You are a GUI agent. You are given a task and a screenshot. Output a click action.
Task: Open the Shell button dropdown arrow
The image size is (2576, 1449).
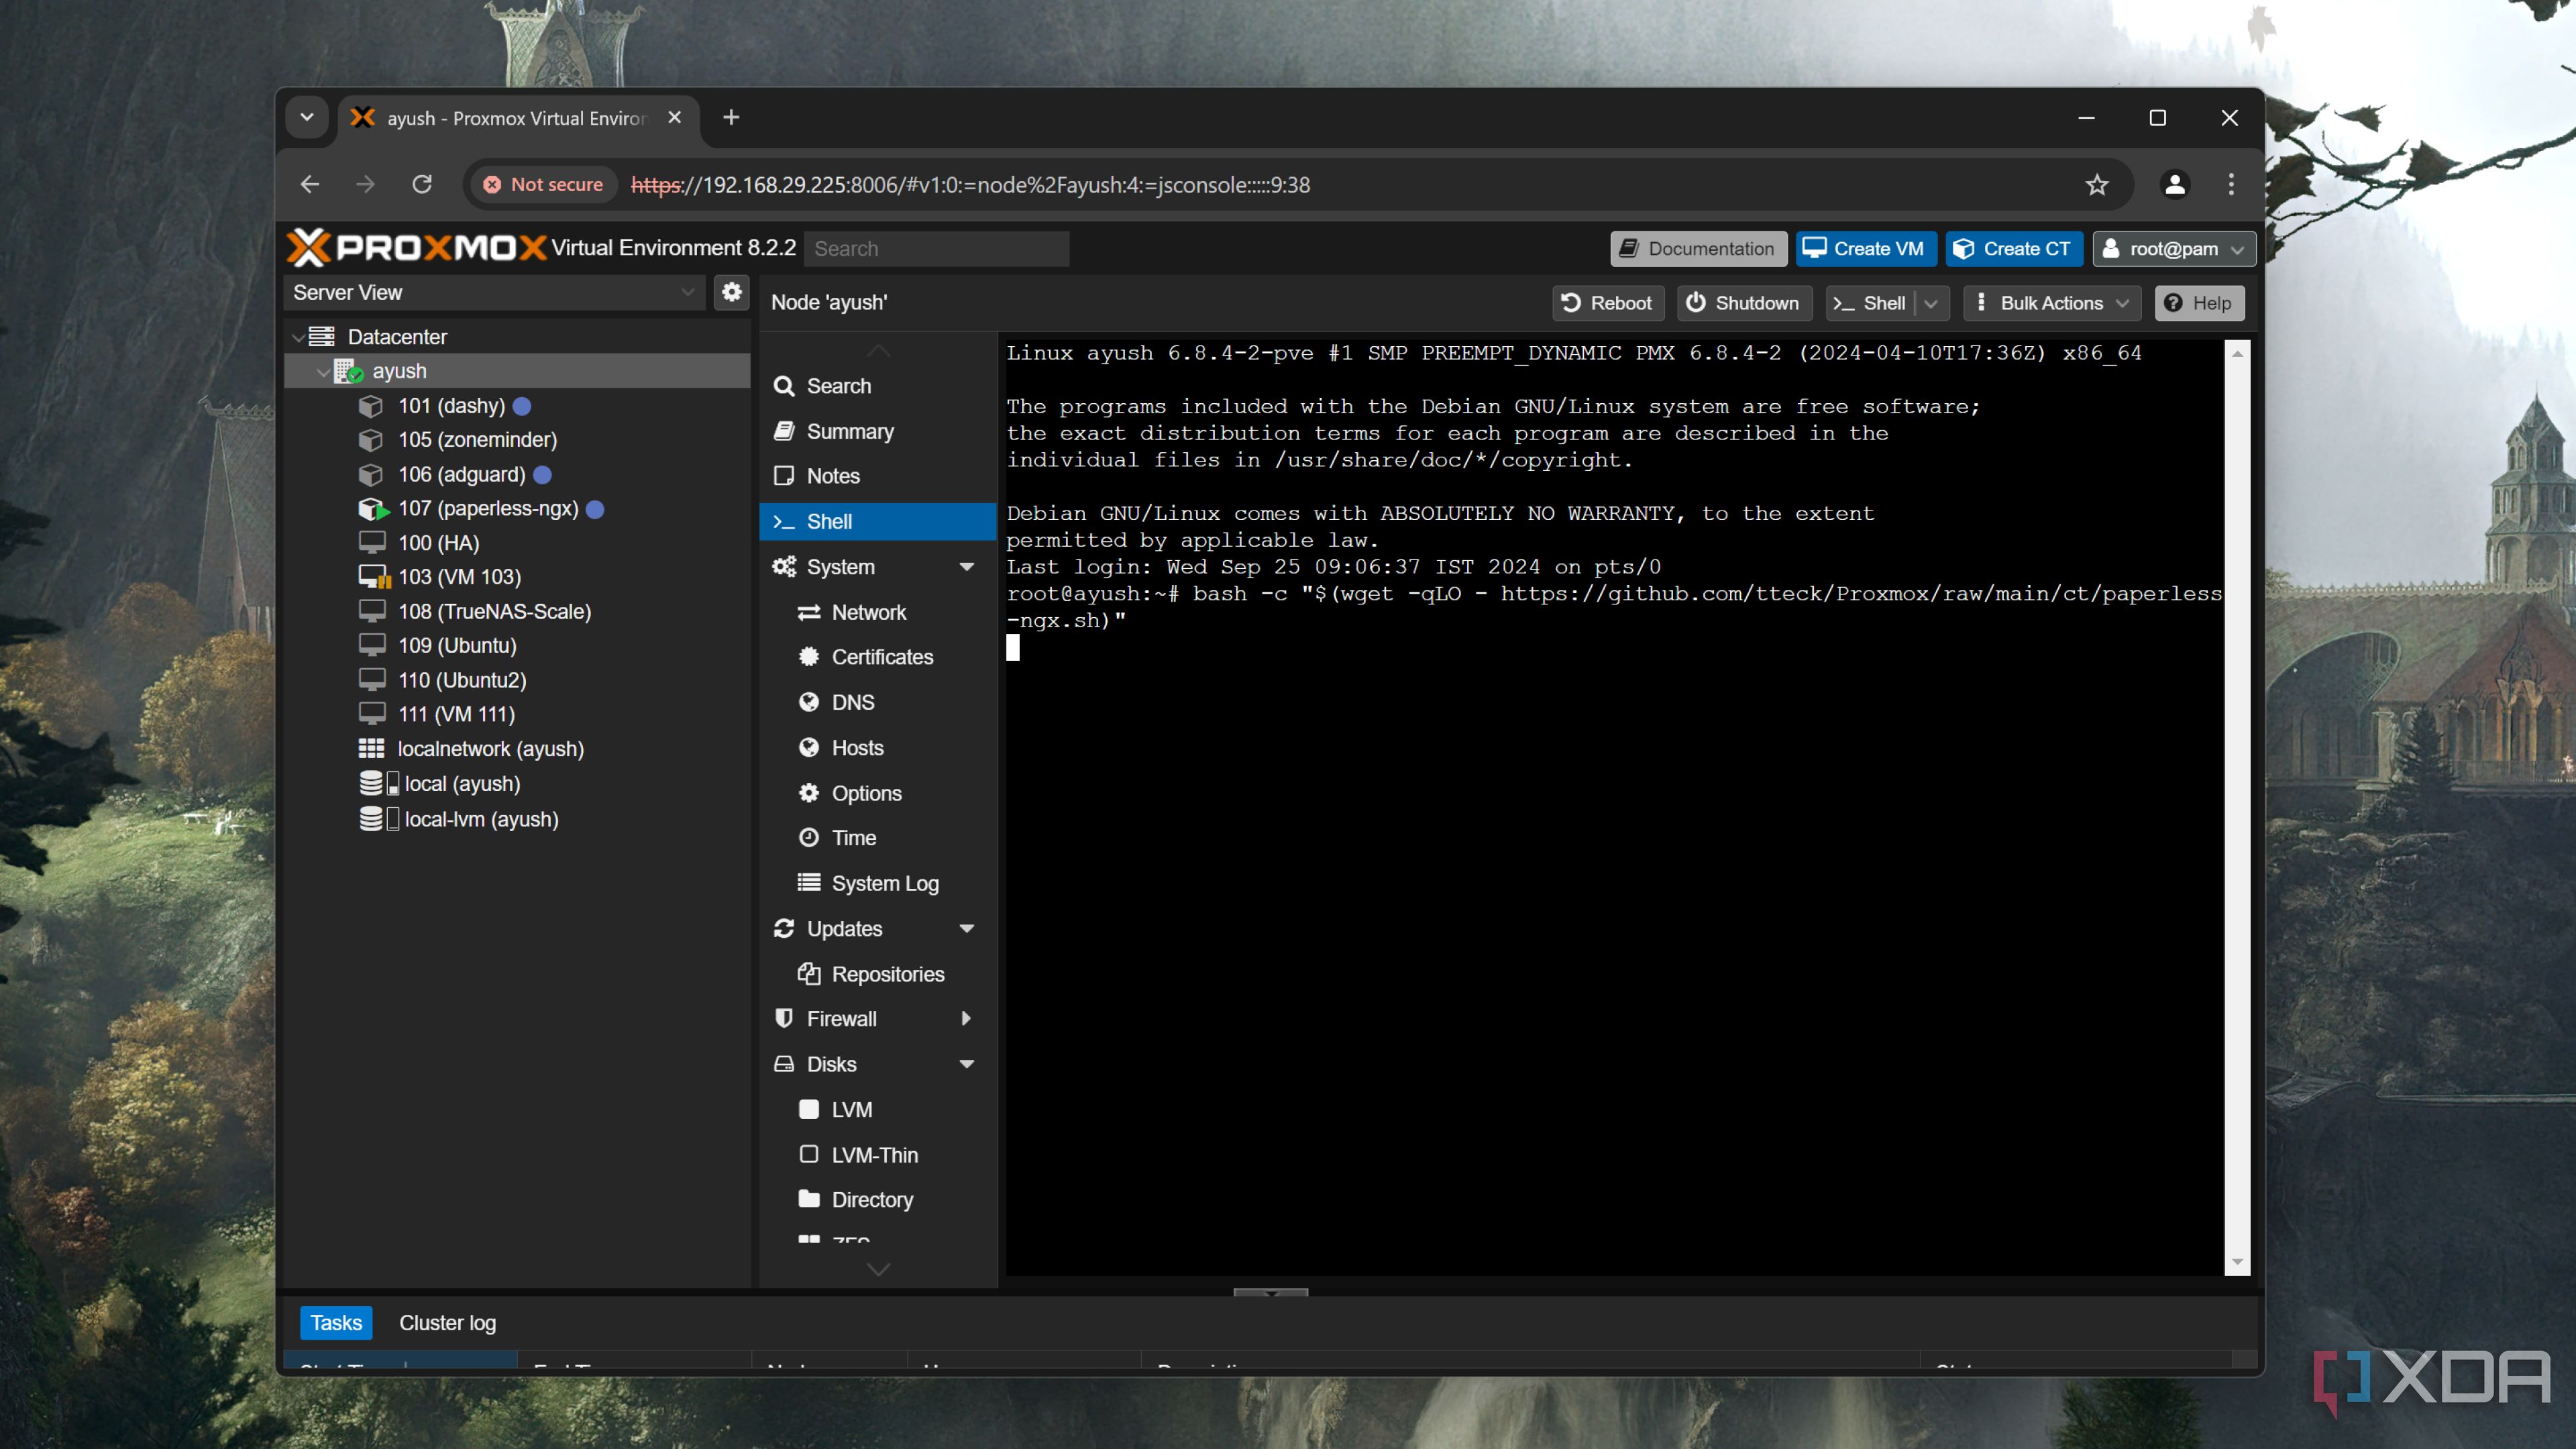coord(1931,303)
